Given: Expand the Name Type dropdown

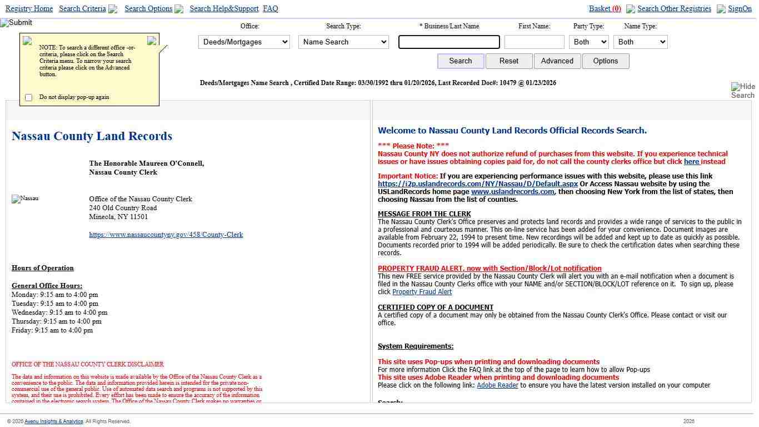Looking at the screenshot, I should pyautogui.click(x=641, y=42).
